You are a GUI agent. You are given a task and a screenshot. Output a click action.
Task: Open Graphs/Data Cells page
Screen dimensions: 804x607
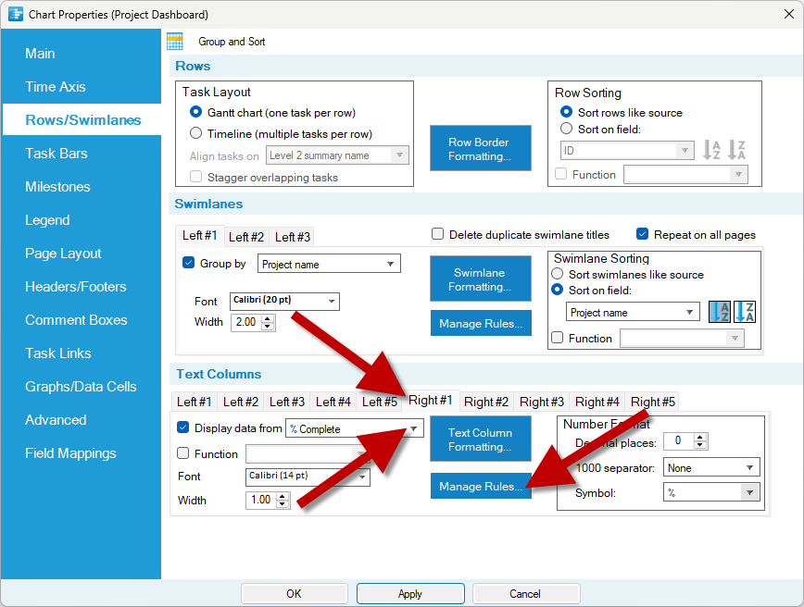82,386
